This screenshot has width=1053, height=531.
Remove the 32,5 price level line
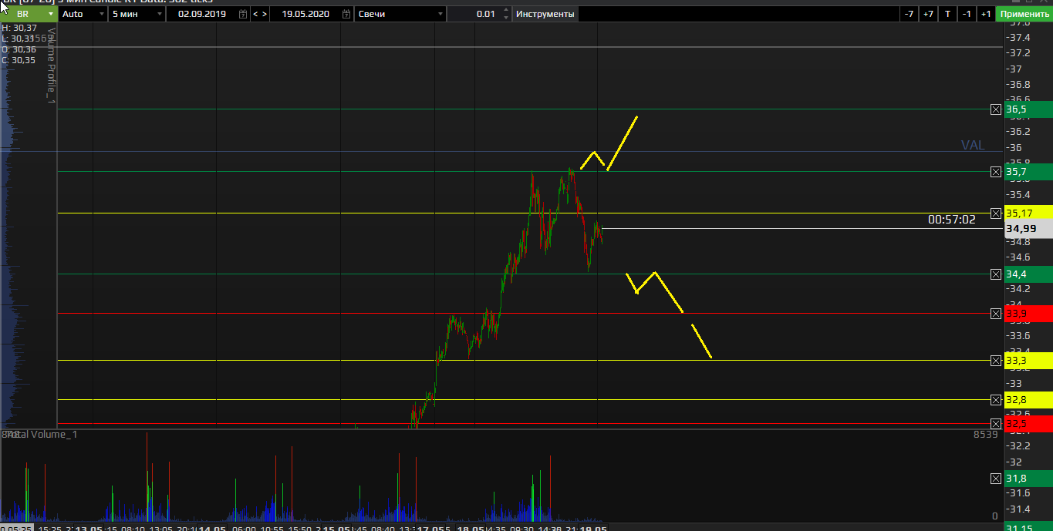pyautogui.click(x=996, y=423)
